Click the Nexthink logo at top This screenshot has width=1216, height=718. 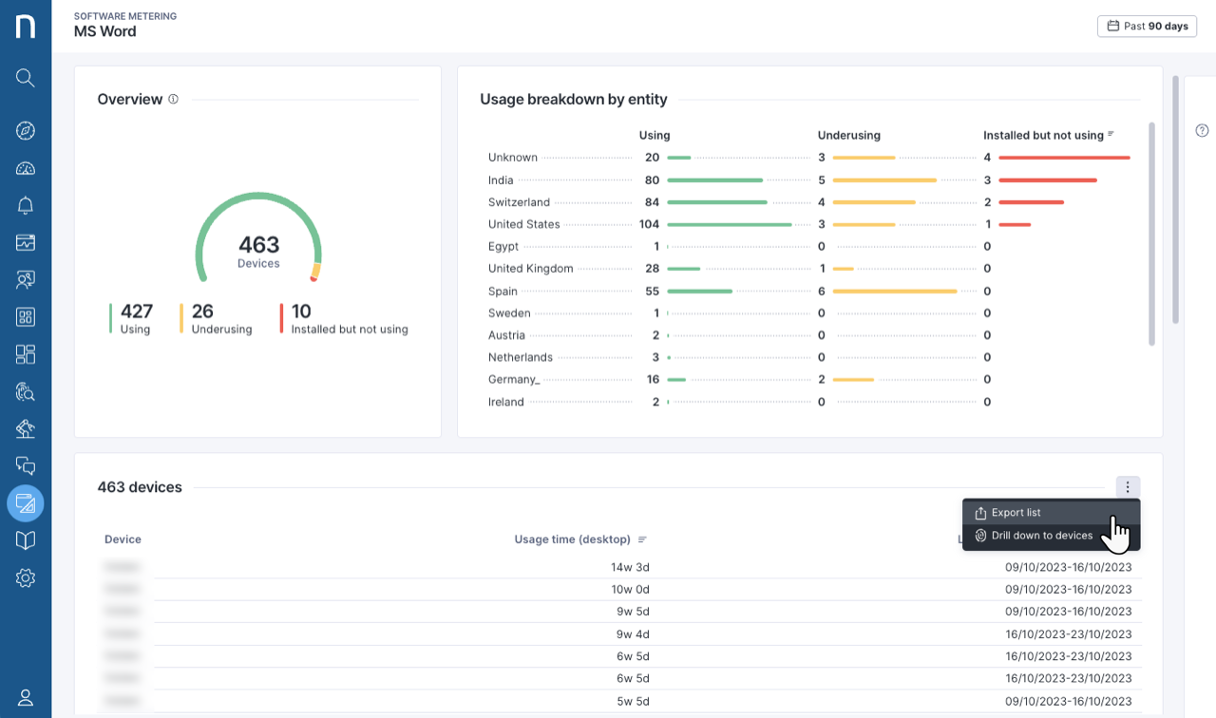click(26, 27)
